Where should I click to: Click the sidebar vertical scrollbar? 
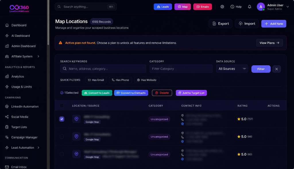48,22
